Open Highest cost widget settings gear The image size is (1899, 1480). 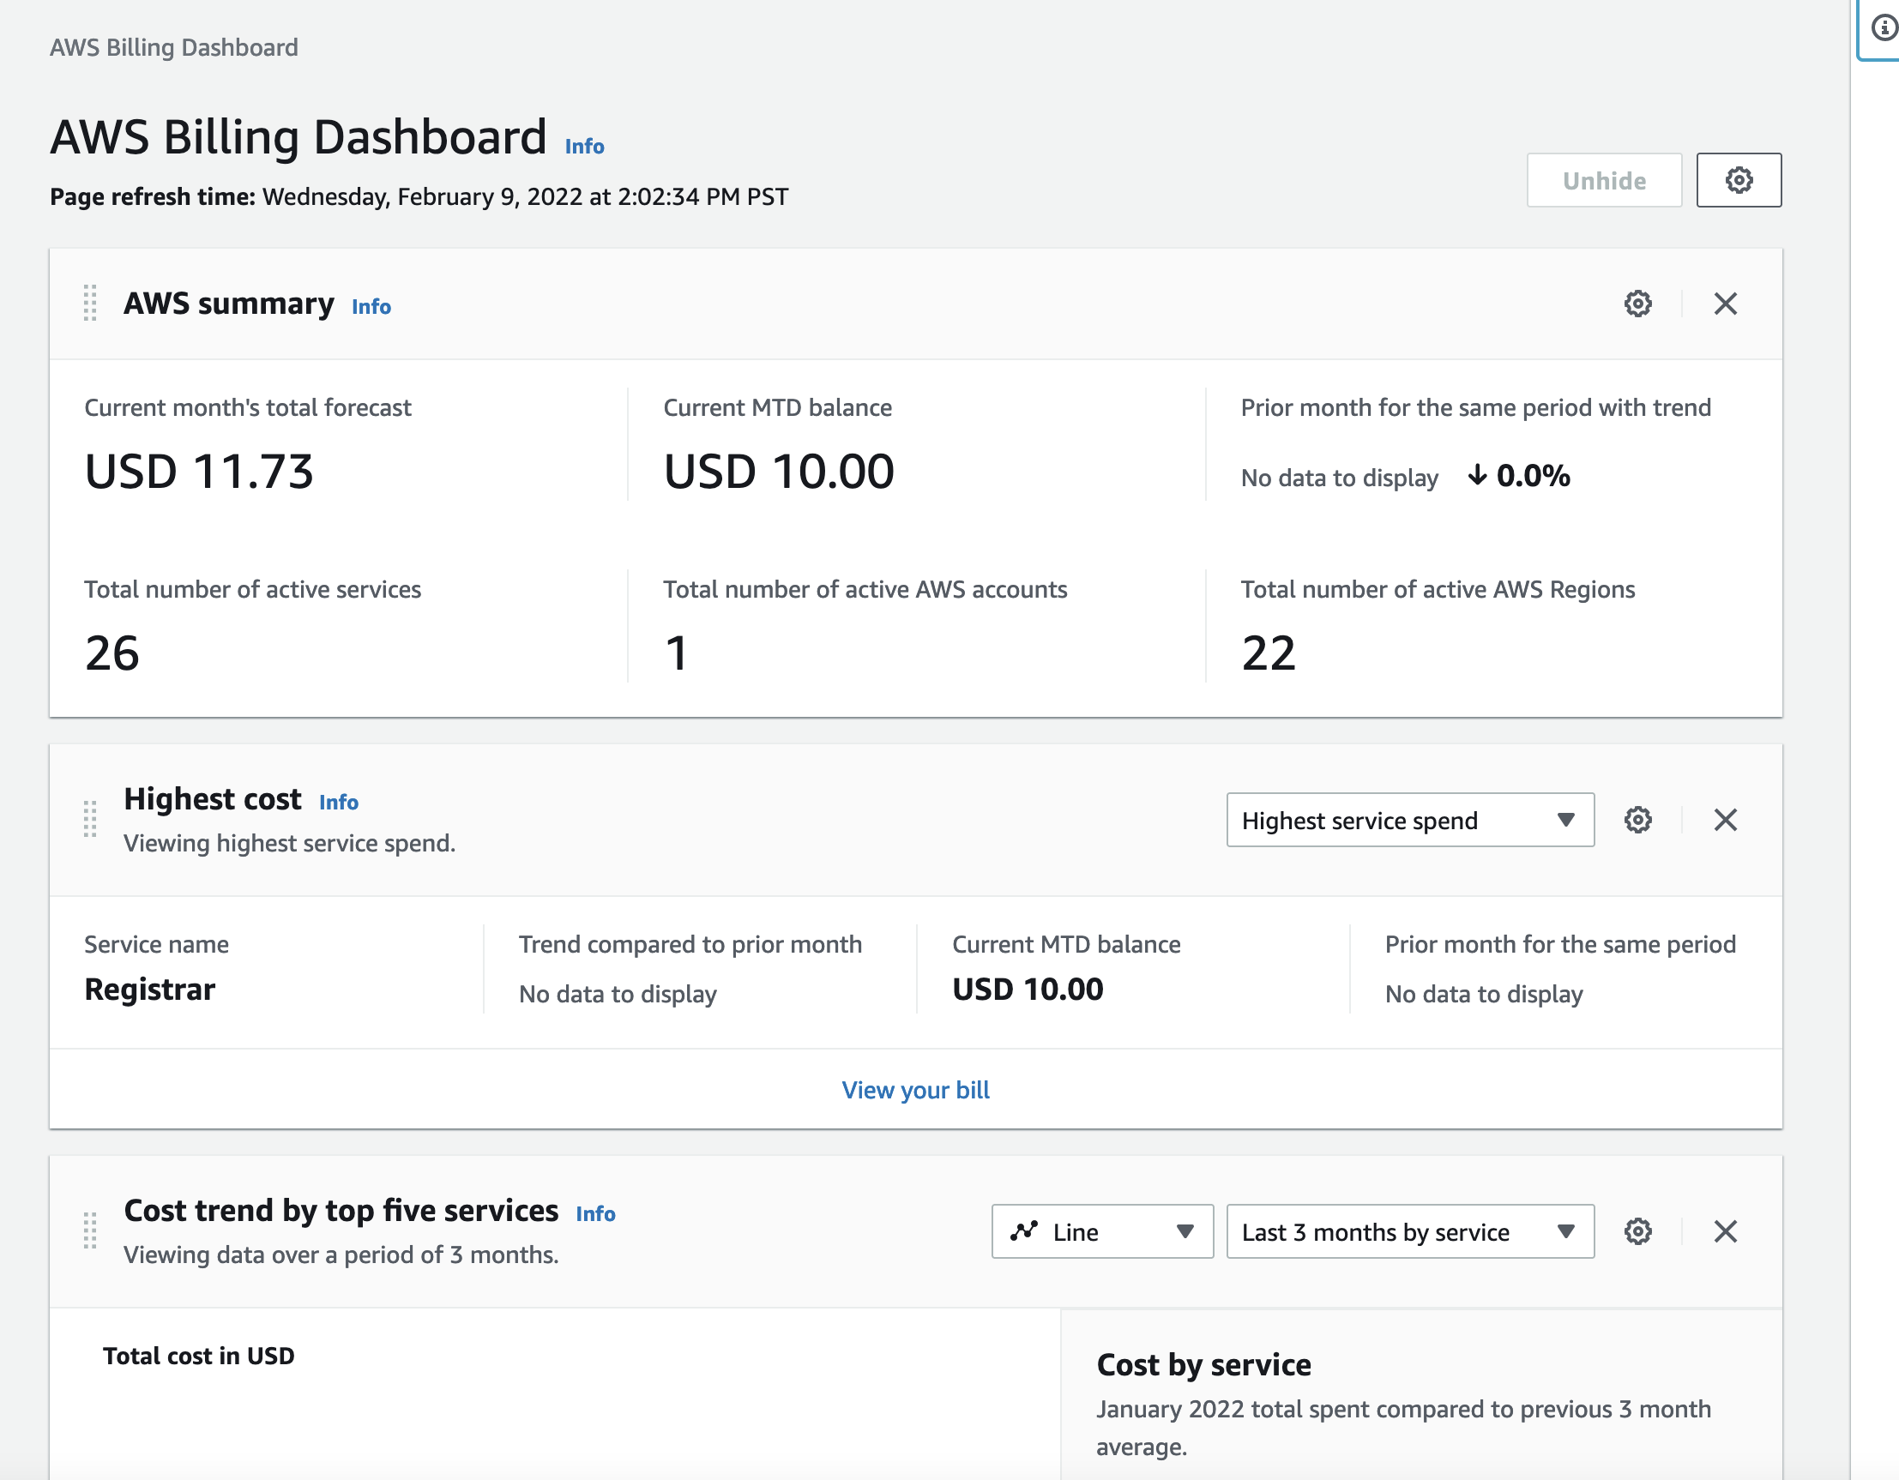1637,820
